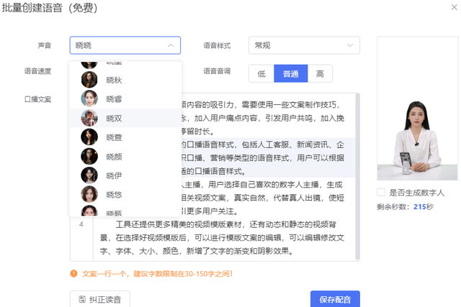
Task: Click the chevron arrow of 语音样式 dropdown
Action: (350, 45)
